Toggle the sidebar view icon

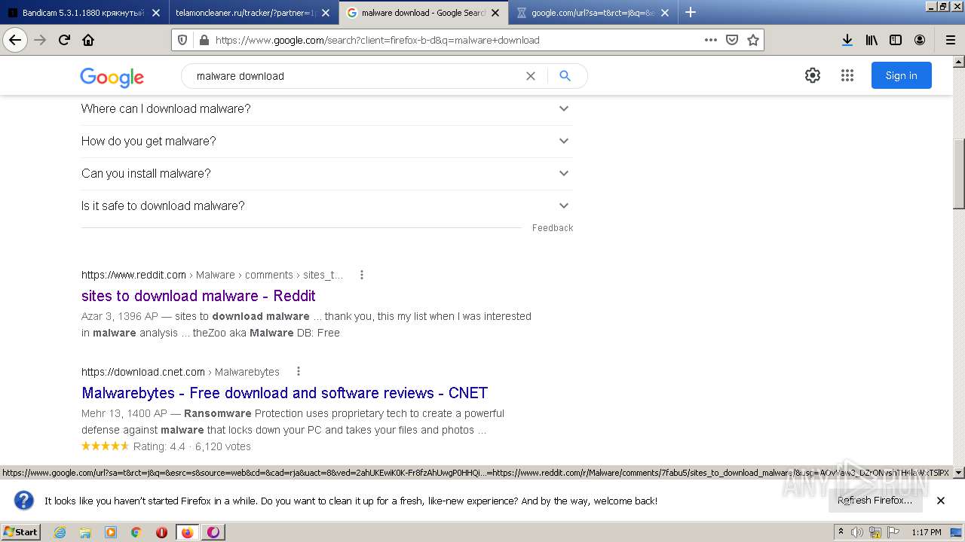(896, 40)
